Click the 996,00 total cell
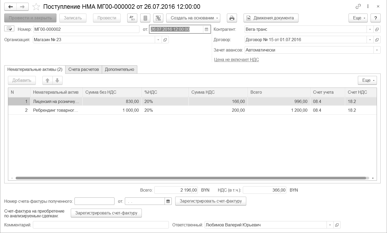This screenshot has height=233, width=387. 279,102
